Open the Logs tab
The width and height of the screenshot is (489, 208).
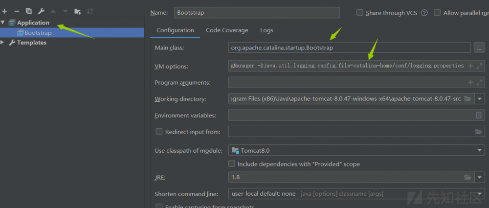[x=267, y=30]
